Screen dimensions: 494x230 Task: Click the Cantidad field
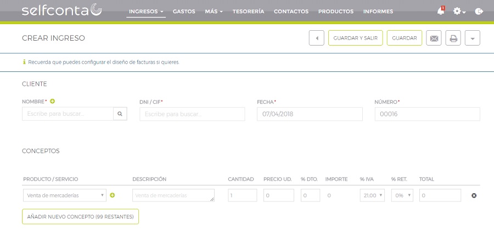[x=243, y=195]
